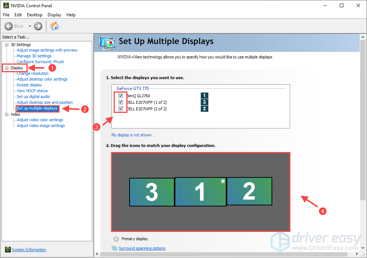Click display number badge 2 beside DELL (2 of 2)
This screenshot has width=367, height=258.
click(x=204, y=108)
